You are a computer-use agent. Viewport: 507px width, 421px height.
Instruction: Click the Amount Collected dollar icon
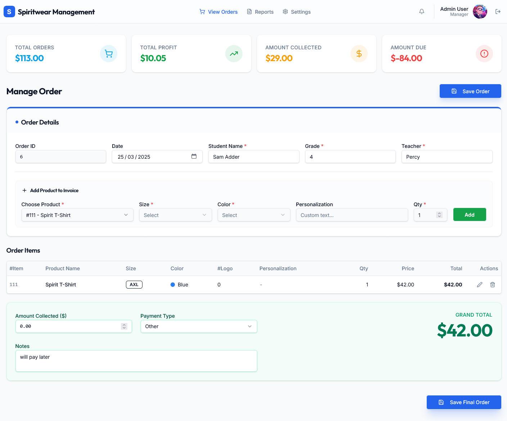[x=359, y=54]
